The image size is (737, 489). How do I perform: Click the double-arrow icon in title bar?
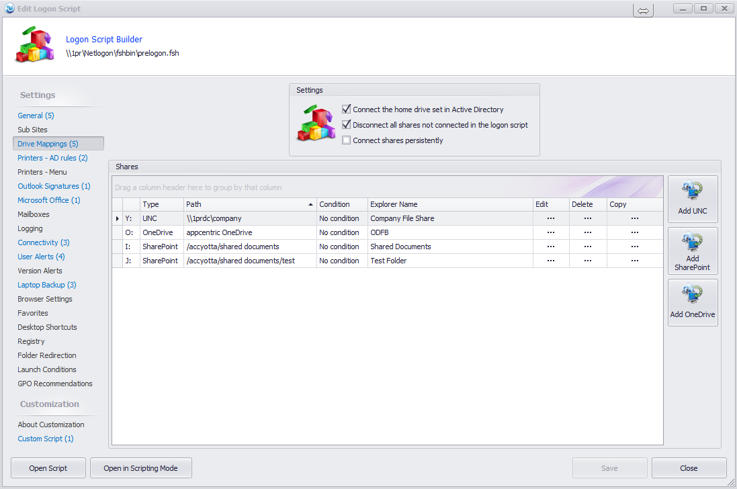(643, 11)
